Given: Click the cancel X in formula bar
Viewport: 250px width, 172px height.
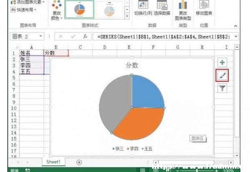Looking at the screenshot, I should (x=61, y=37).
